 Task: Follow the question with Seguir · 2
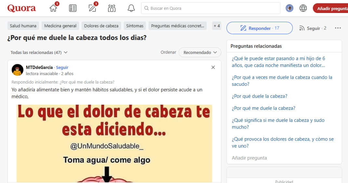(x=313, y=28)
